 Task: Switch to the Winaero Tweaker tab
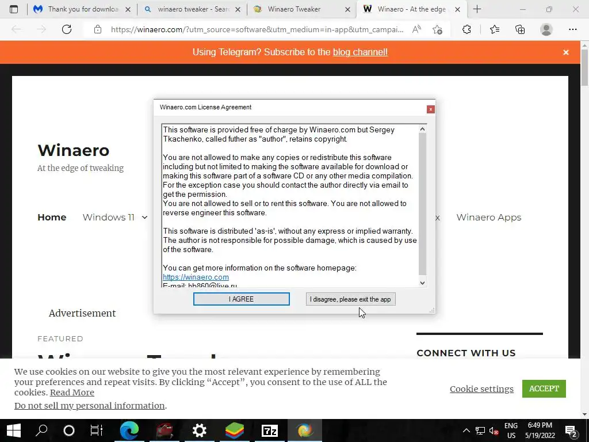pos(301,9)
